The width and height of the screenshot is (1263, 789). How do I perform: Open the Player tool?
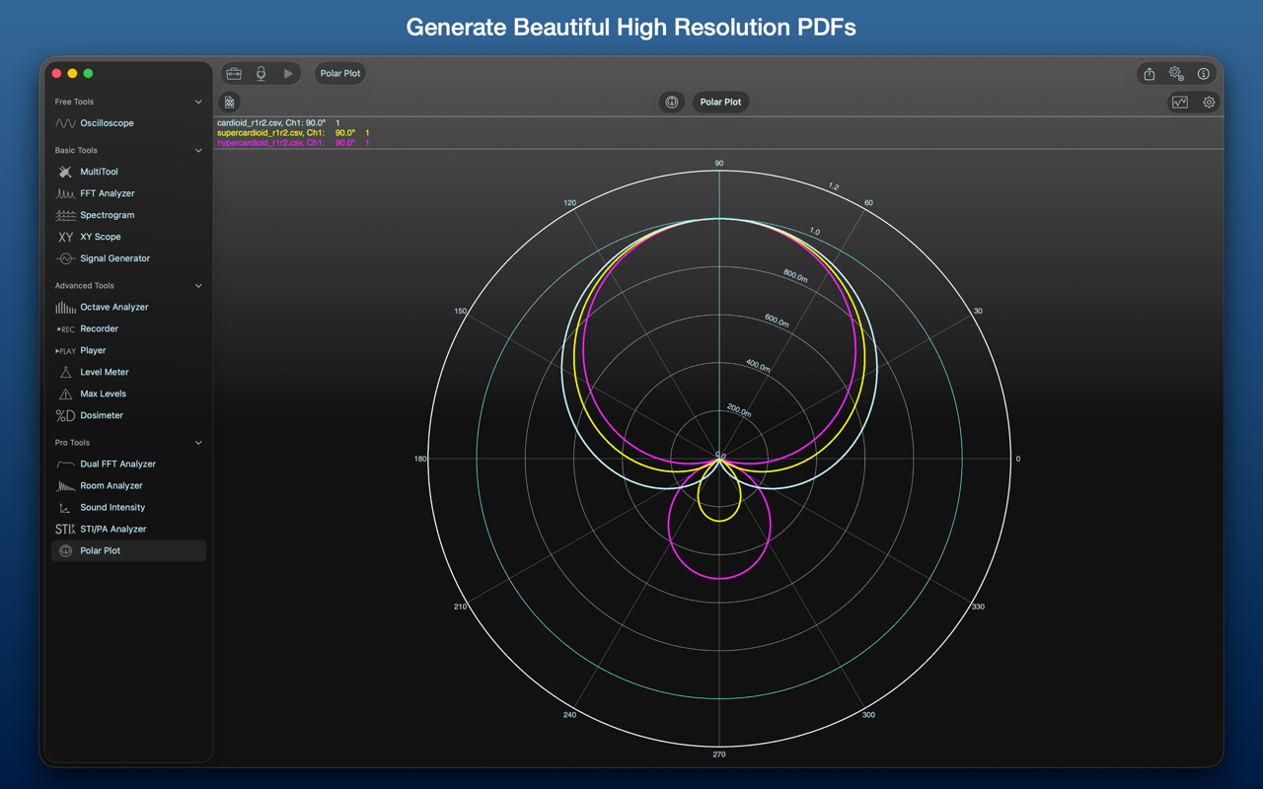(128, 350)
